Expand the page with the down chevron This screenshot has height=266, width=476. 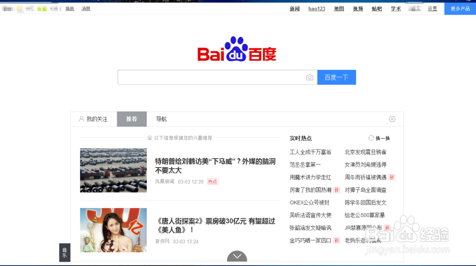tap(237, 256)
